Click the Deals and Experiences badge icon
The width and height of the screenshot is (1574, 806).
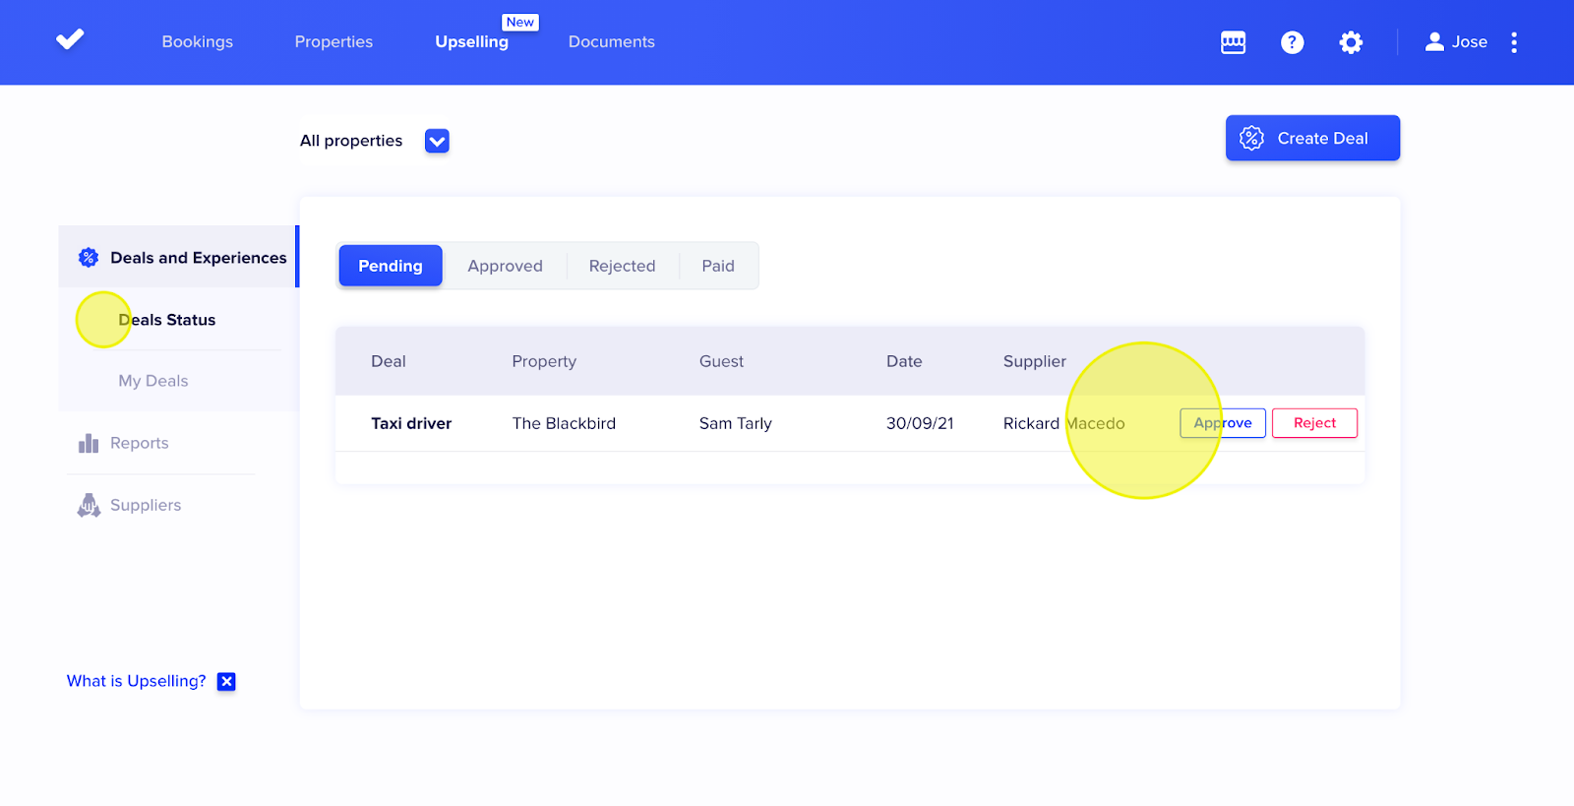tap(89, 258)
